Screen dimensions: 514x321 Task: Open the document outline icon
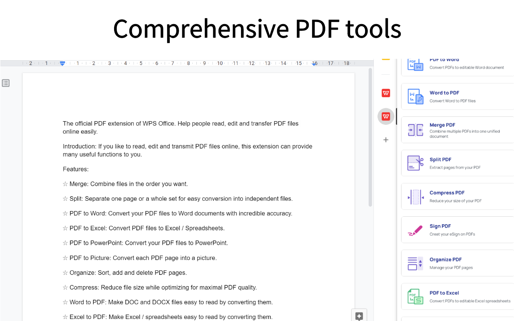point(6,83)
